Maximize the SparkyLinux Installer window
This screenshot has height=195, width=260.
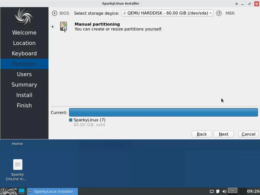pos(250,4)
